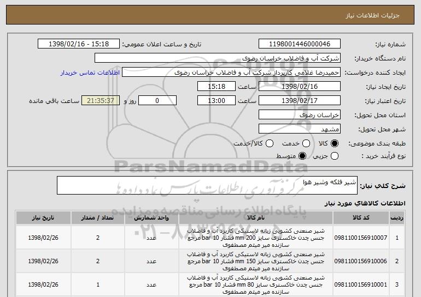Image resolution: width=421 pixels, height=297 pixels.
Task: Click the delivery city field مشهد
Action: tap(300, 129)
